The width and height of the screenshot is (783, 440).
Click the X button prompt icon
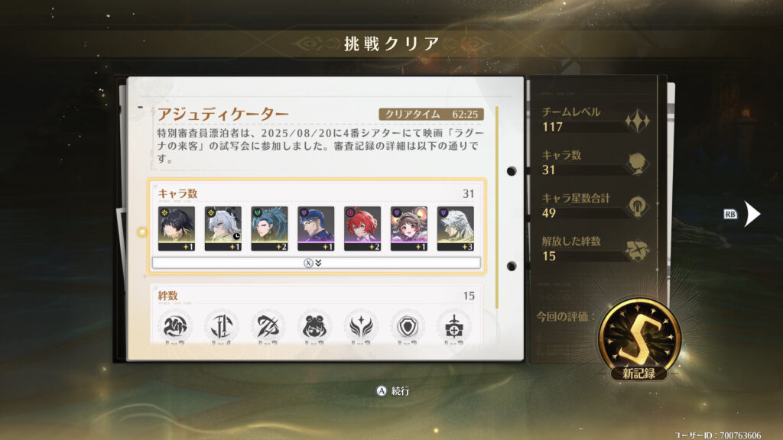click(308, 263)
